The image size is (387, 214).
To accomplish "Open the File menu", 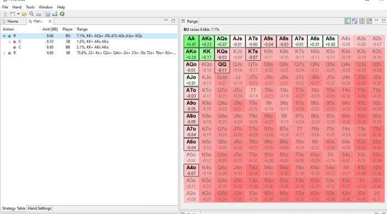I will tap(5, 7).
